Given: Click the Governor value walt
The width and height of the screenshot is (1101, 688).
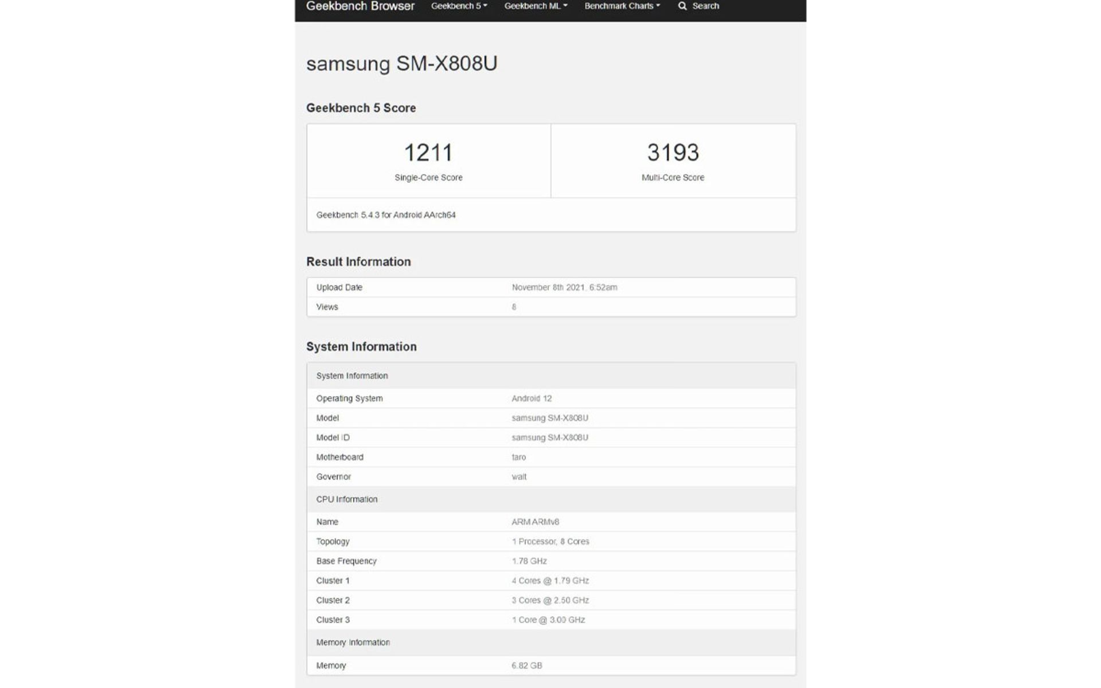Looking at the screenshot, I should tap(519, 476).
